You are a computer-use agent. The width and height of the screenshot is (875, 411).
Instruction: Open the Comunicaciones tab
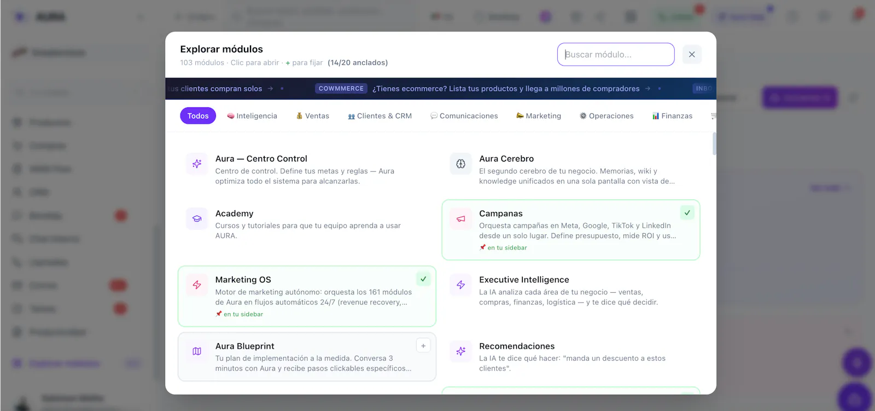[x=464, y=116]
